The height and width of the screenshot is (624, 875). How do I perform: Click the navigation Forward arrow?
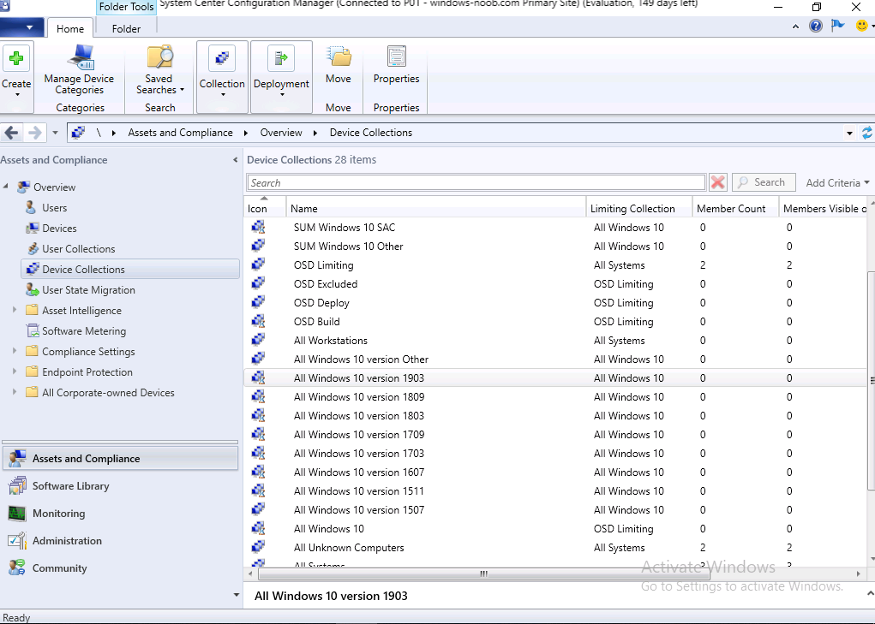point(34,133)
